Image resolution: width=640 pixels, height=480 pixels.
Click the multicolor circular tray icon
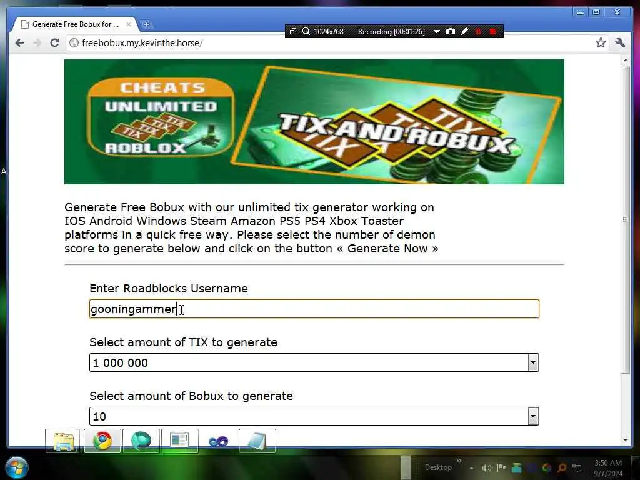click(547, 468)
